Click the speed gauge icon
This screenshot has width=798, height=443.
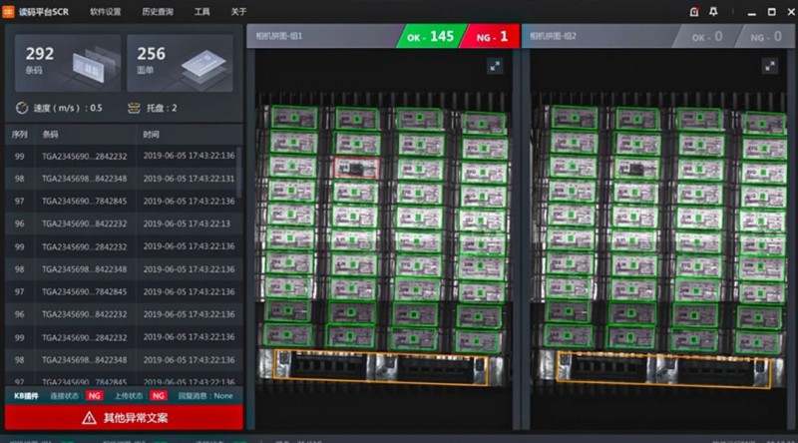click(21, 108)
